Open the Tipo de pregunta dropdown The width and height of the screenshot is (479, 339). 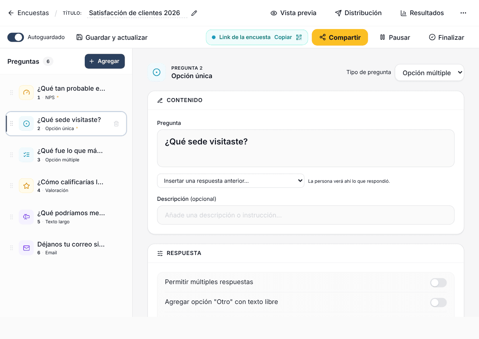tap(429, 73)
